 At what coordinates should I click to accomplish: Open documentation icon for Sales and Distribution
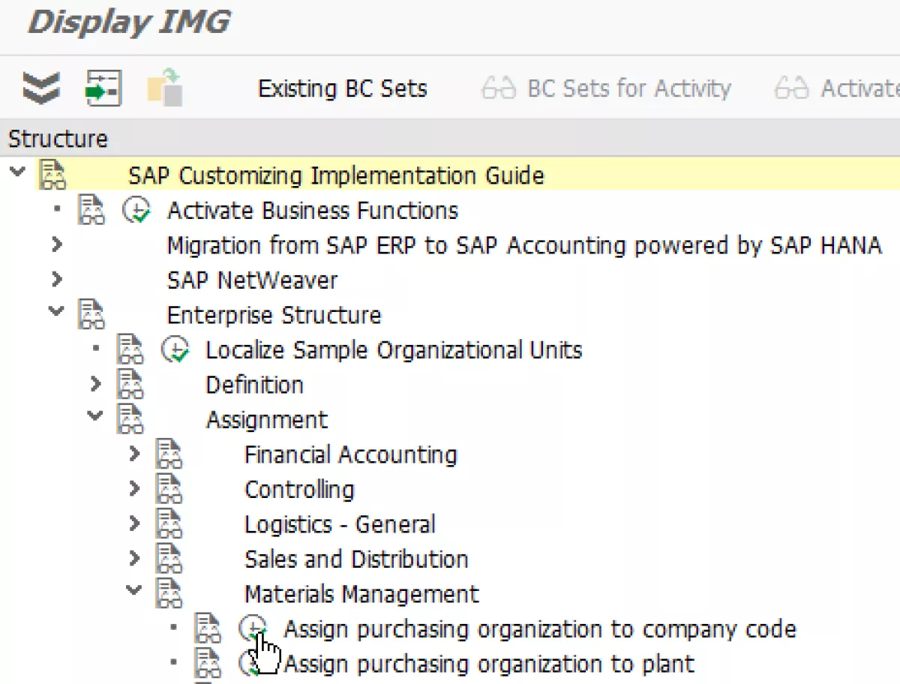coord(169,559)
